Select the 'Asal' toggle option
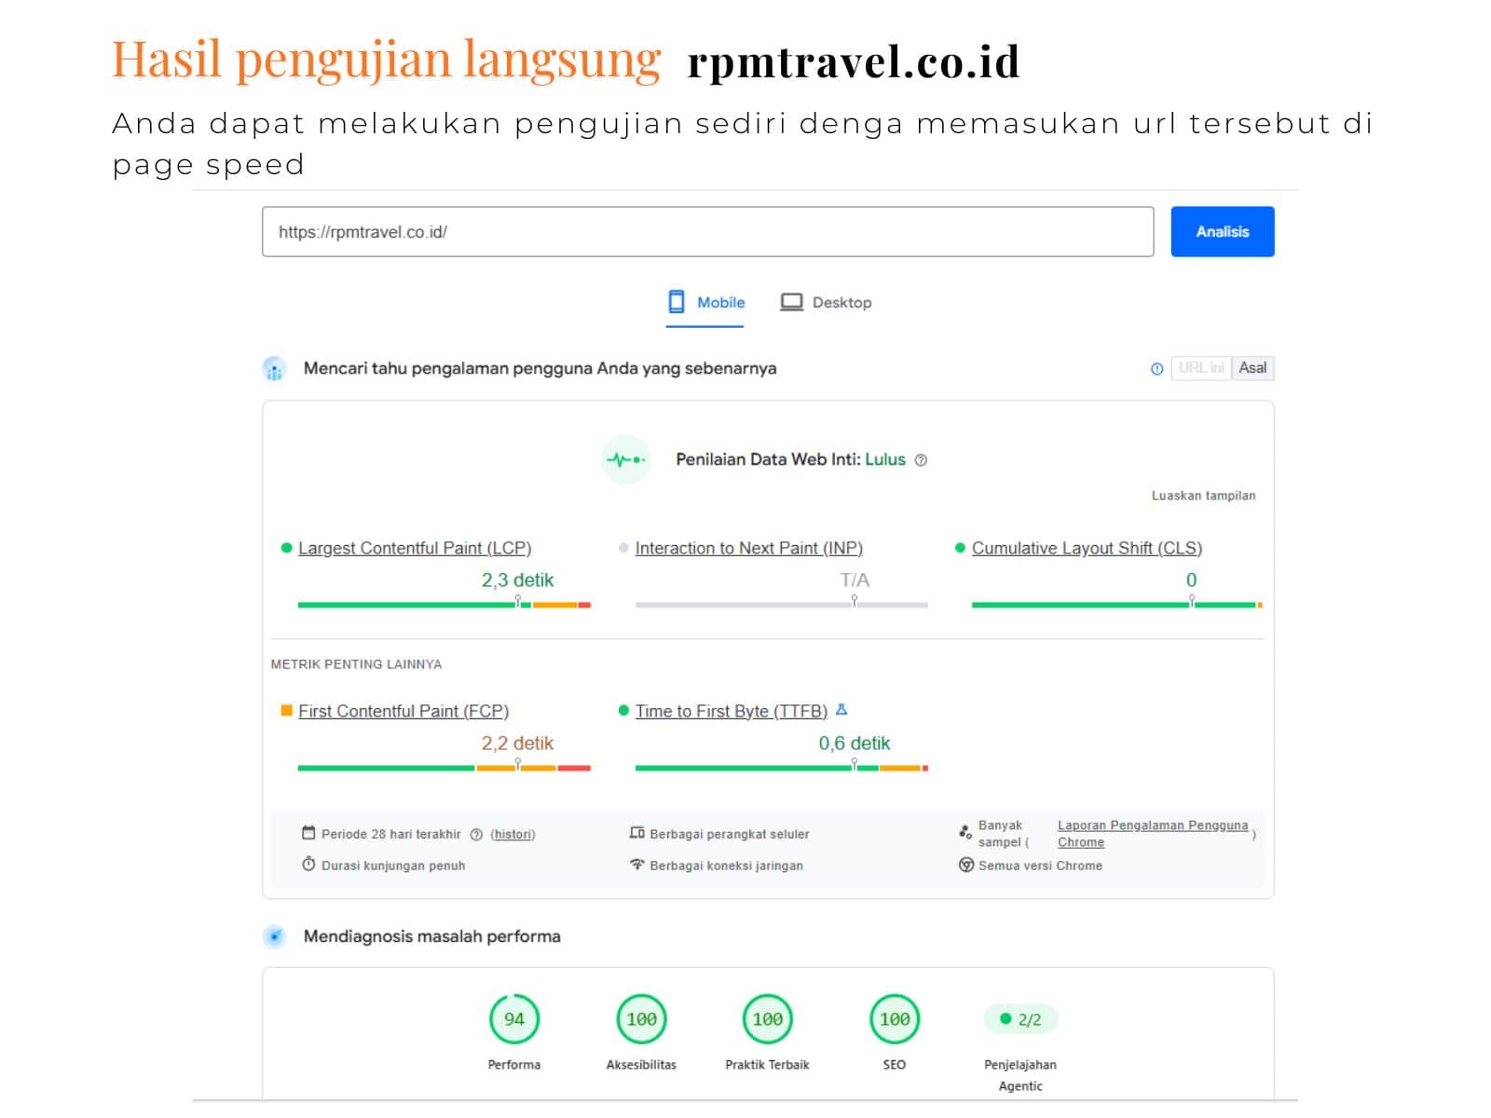This screenshot has width=1491, height=1118. pos(1252,368)
